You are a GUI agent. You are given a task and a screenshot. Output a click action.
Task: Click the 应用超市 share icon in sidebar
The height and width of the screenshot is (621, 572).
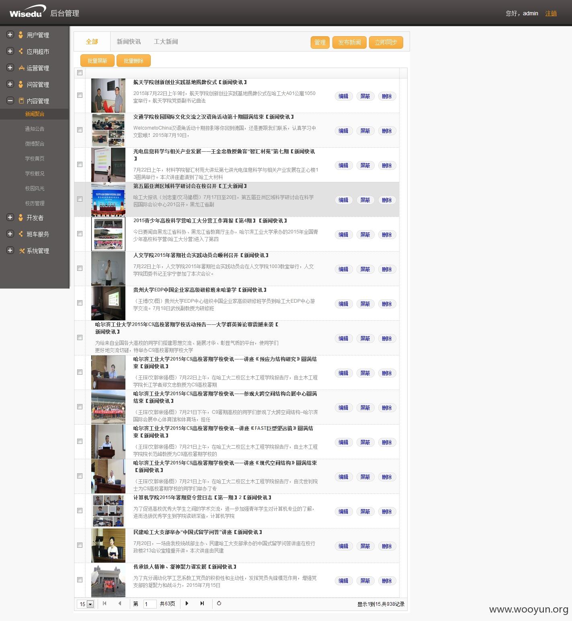pyautogui.click(x=21, y=51)
